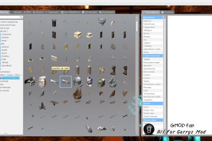This screenshot has height=141, width=212.
Task: Click the search input field
Action: coord(10,17)
